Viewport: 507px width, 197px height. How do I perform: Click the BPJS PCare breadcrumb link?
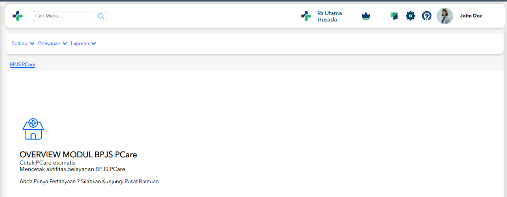point(22,64)
